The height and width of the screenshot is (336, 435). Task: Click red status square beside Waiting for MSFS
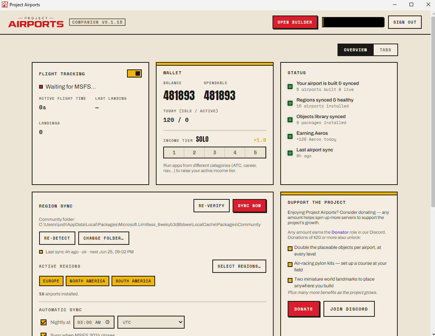[x=41, y=87]
